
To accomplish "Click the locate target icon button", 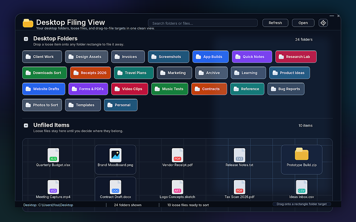I will [323, 23].
